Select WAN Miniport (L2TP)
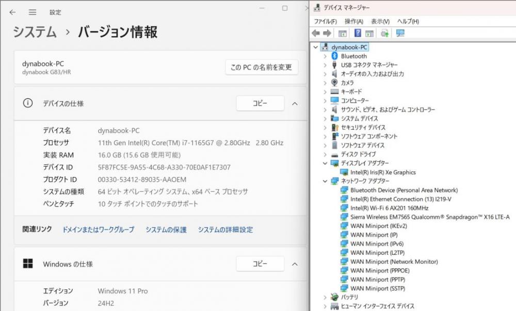 (x=378, y=252)
